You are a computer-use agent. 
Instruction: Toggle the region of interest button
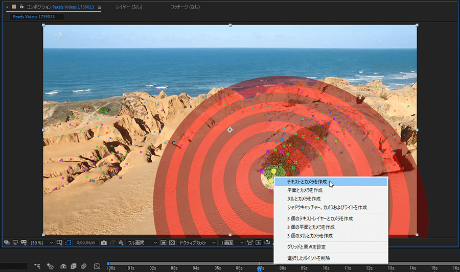click(164, 243)
